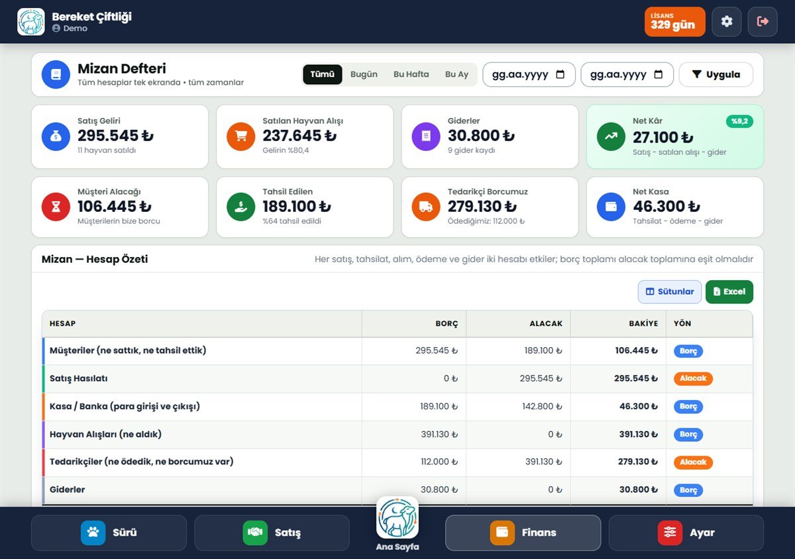Click the Tedarikçi Borcumuz truck icon
The width and height of the screenshot is (795, 559).
tap(426, 207)
